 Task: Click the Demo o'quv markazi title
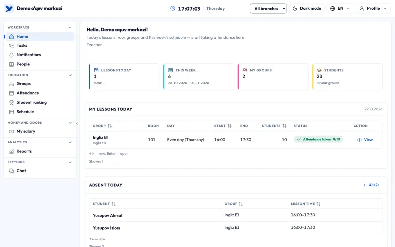[39, 8]
